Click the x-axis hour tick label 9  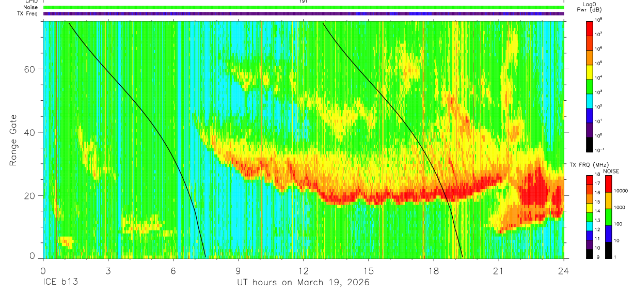point(238,271)
